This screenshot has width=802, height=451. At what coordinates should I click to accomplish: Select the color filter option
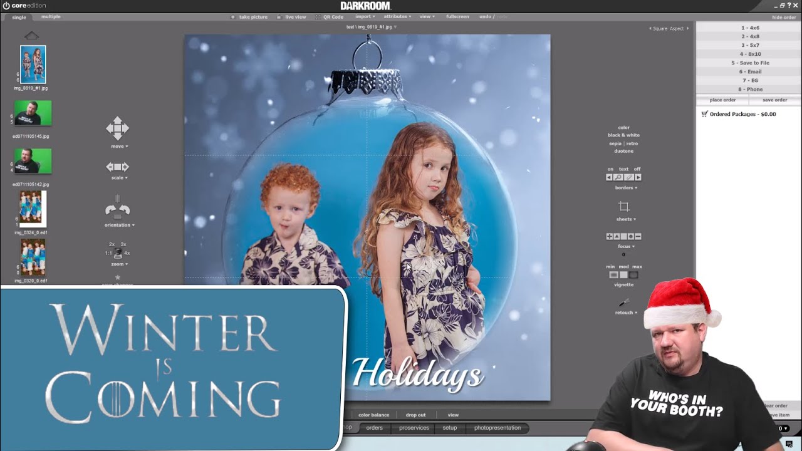[x=623, y=128]
